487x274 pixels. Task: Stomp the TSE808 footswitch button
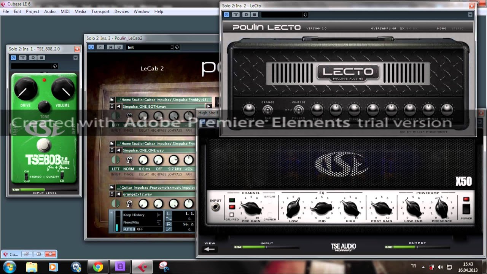pos(44,145)
